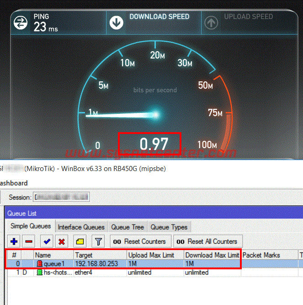
Task: Click the ping arrows icon
Action: [x=21, y=22]
